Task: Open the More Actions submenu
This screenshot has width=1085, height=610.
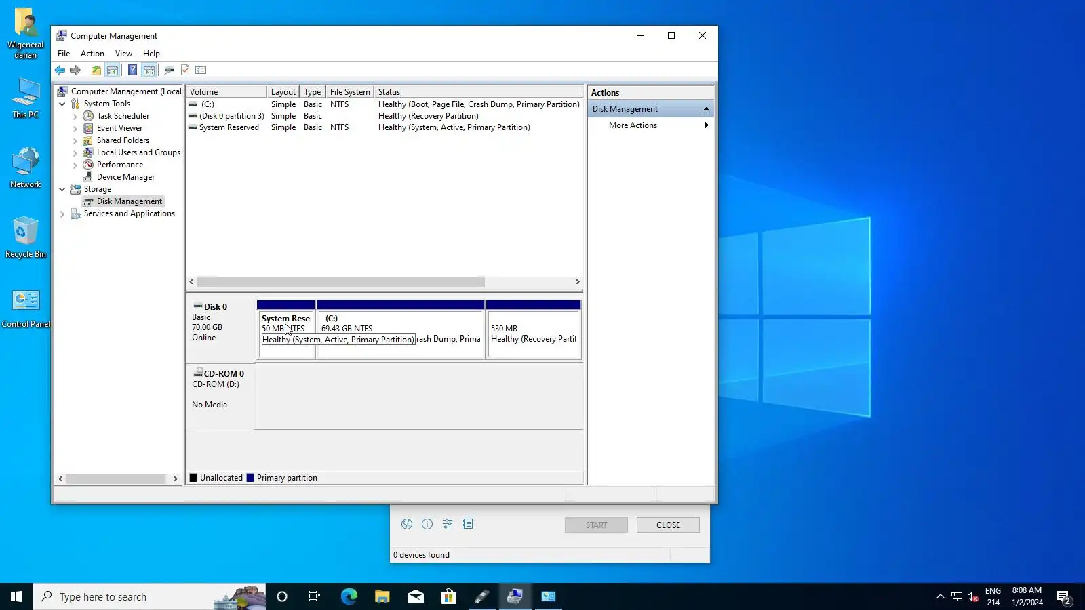Action: tap(650, 125)
